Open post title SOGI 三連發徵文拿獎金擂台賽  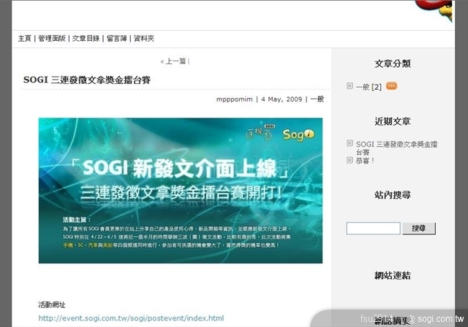pyautogui.click(x=87, y=80)
